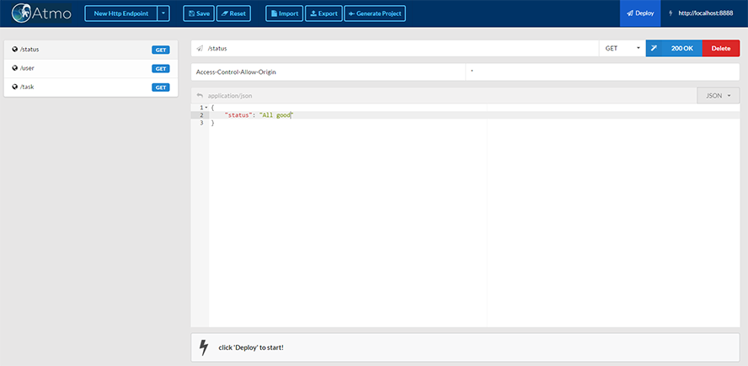This screenshot has width=748, height=366.
Task: Export the current project
Action: click(323, 13)
